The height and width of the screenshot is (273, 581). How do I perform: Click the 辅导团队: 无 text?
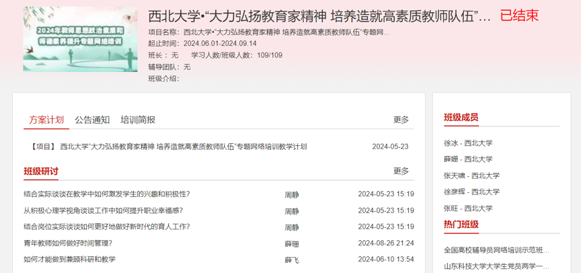[x=169, y=67]
